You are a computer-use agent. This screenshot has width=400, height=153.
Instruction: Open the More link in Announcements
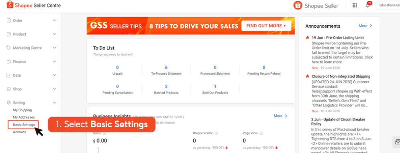click(365, 26)
